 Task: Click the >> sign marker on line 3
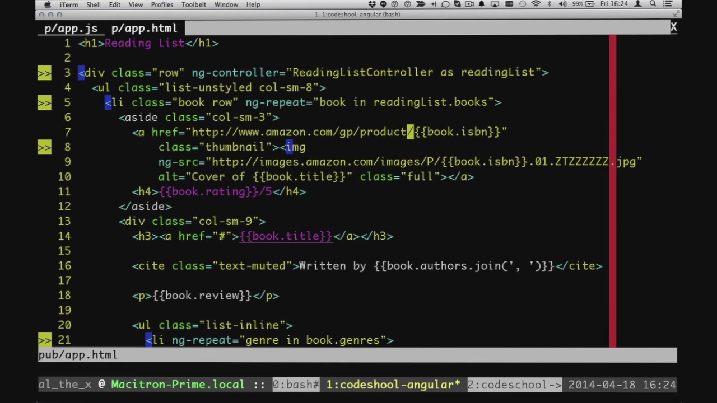(x=44, y=73)
